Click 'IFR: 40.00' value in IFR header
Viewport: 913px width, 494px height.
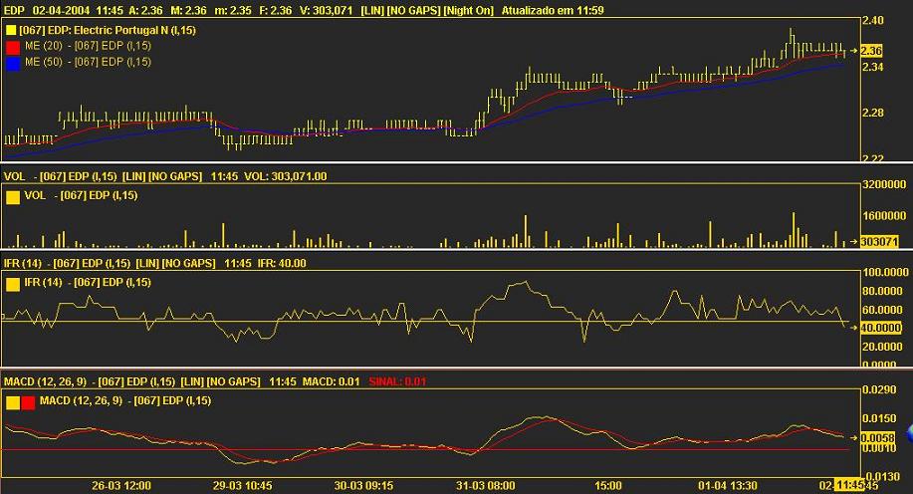pos(282,263)
